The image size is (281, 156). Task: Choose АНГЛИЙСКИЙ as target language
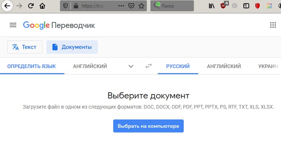click(x=224, y=66)
